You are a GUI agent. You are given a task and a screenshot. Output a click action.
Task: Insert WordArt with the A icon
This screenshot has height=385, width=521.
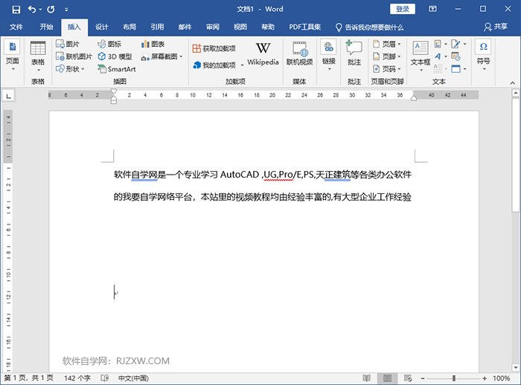[441, 56]
